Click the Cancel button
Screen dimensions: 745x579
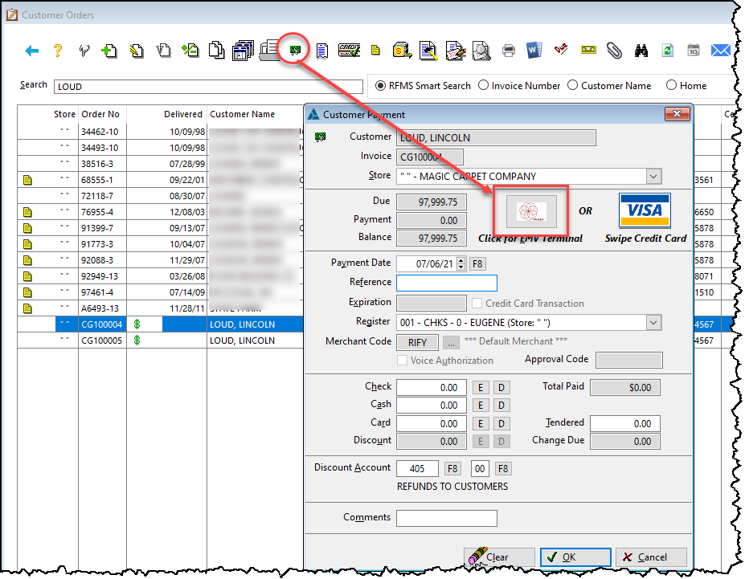click(x=651, y=557)
